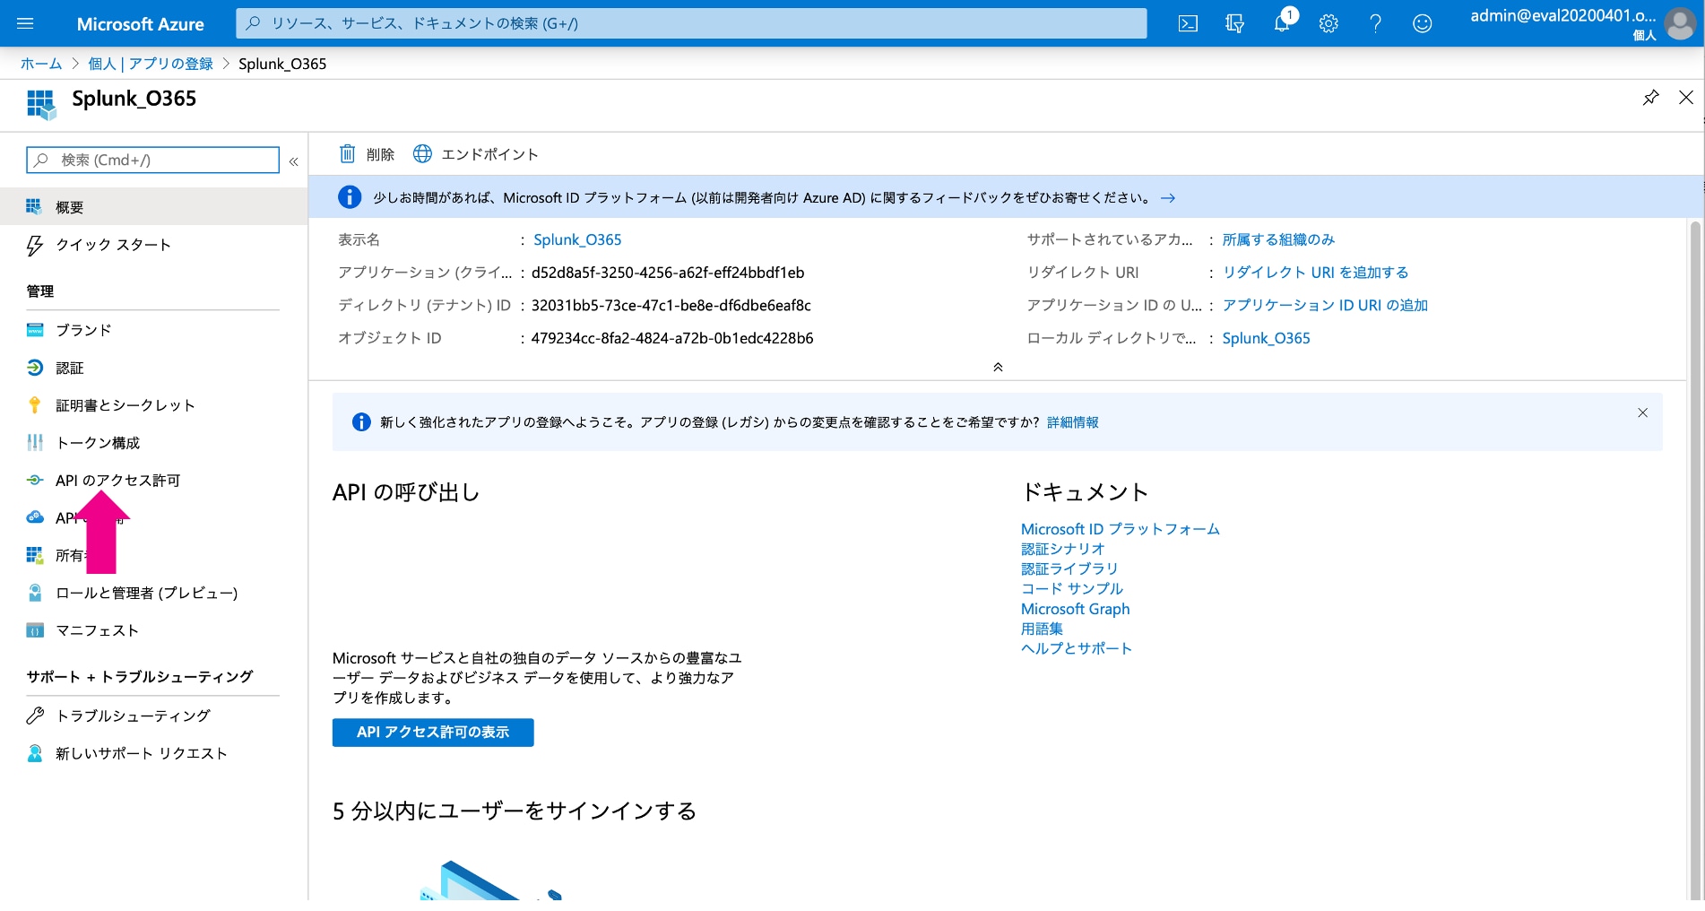Open the notifications bell

(1282, 22)
